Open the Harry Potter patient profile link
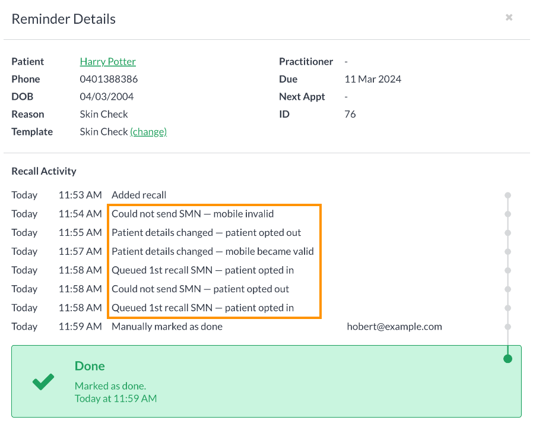This screenshot has width=536, height=439. click(107, 61)
